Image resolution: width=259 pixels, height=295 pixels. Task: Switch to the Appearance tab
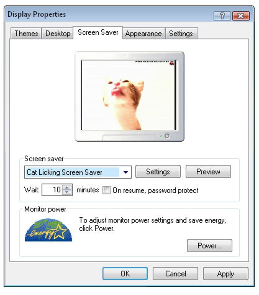pyautogui.click(x=143, y=34)
